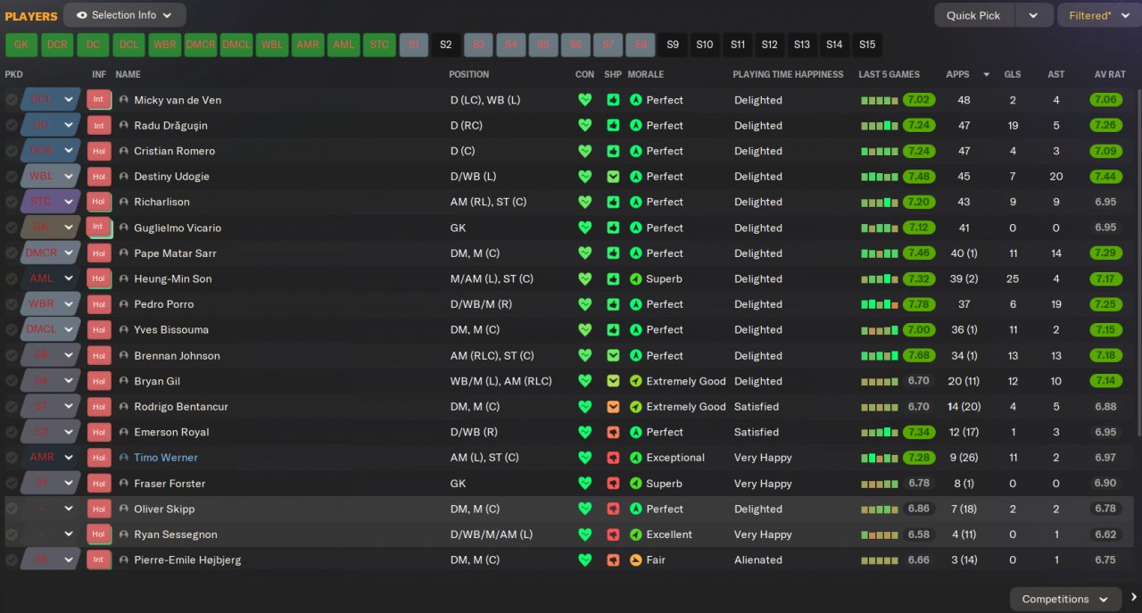Sort by MORALE column header
The image size is (1142, 613).
click(646, 75)
